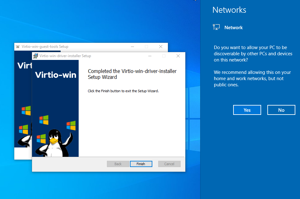Image resolution: width=300 pixels, height=199 pixels.
Task: Click the 'Networks' panel heading
Action: click(229, 10)
